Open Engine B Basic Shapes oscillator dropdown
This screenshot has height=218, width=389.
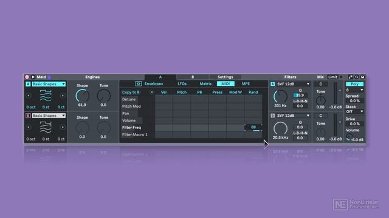[x=49, y=116]
